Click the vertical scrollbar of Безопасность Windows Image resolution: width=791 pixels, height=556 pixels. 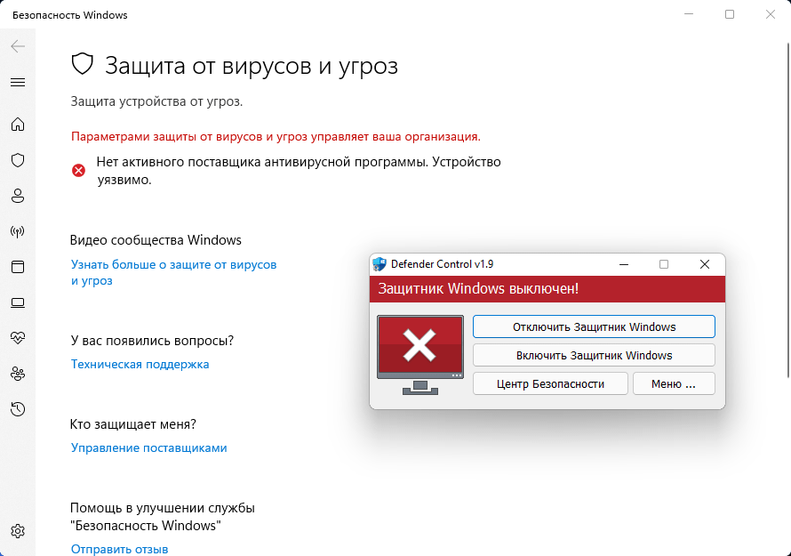tap(788, 210)
